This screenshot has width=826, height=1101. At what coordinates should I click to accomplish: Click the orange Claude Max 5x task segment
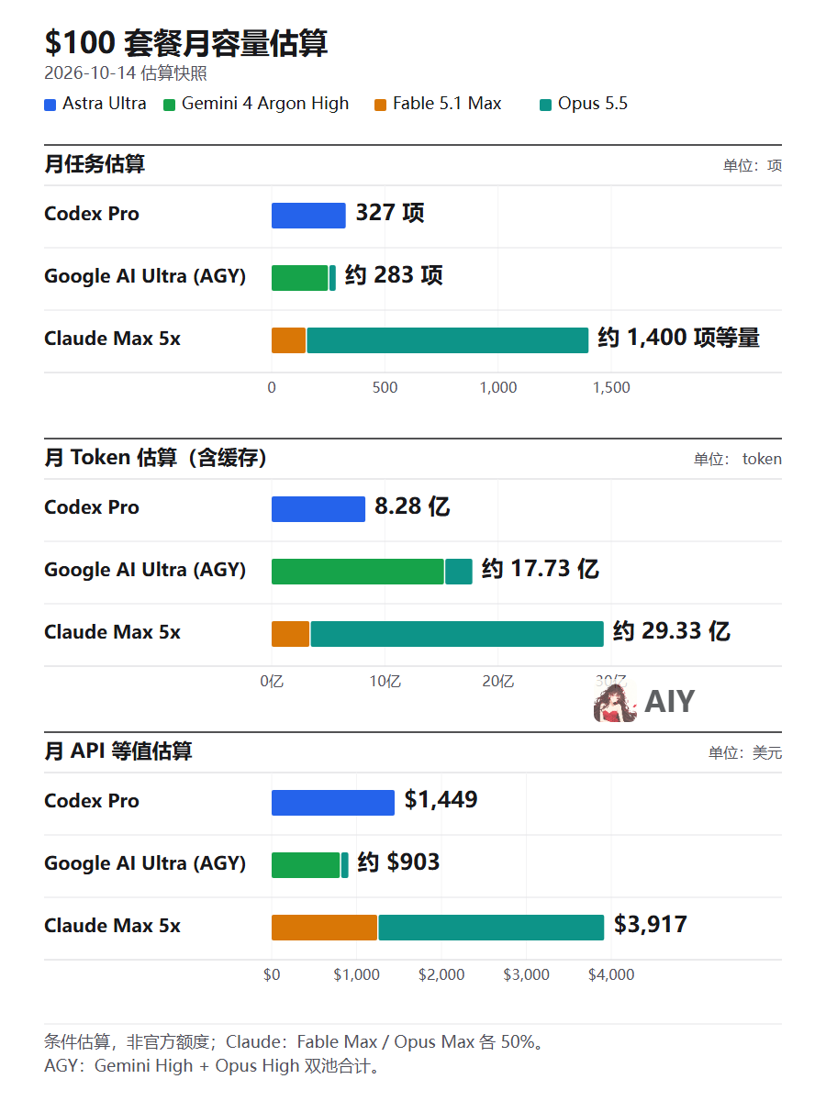(x=288, y=340)
